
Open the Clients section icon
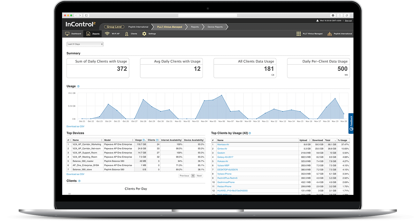[x=127, y=34]
